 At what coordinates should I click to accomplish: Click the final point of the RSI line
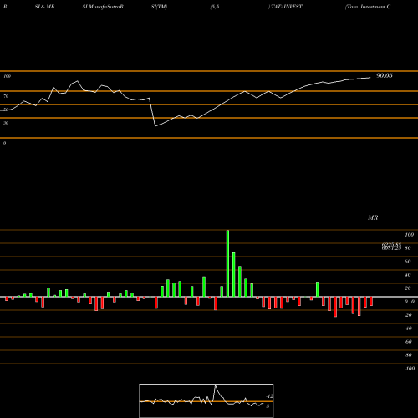click(370, 78)
